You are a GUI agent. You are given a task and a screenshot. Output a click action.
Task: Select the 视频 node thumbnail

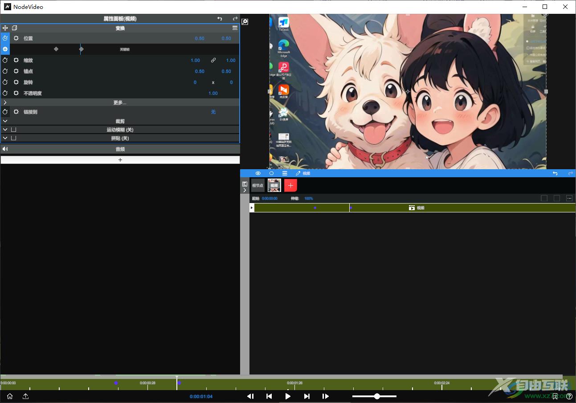274,185
